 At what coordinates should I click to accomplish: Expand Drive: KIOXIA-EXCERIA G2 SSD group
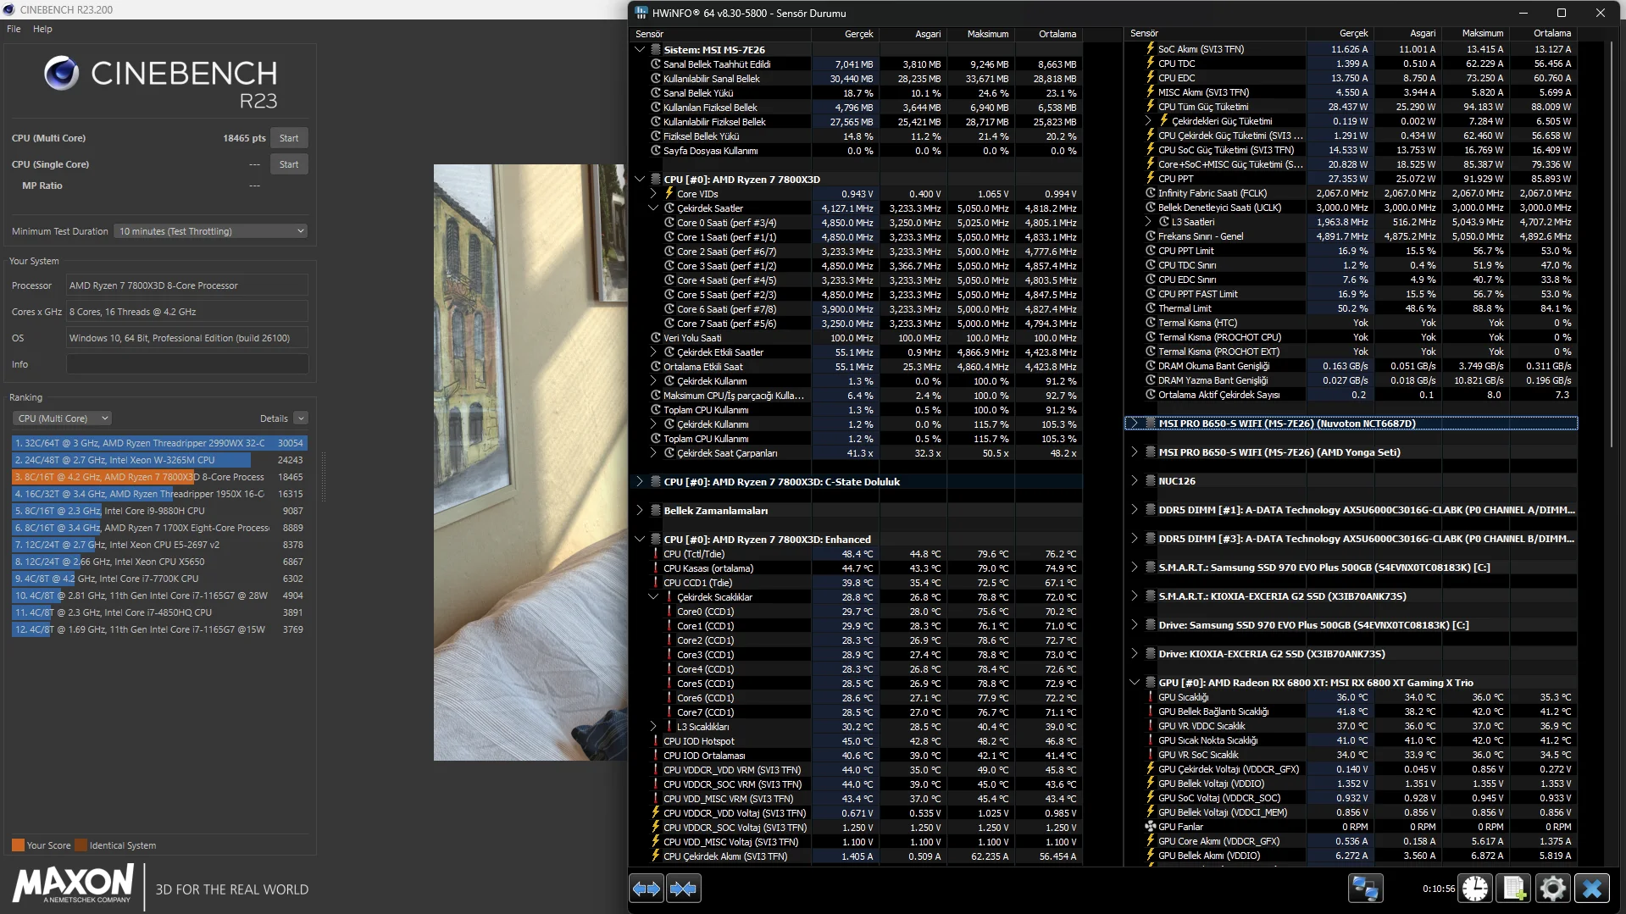click(1135, 654)
